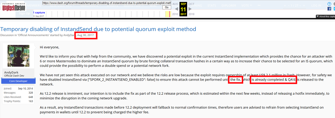
Task: Open the '1 capture' link
Action: tap(39, 12)
